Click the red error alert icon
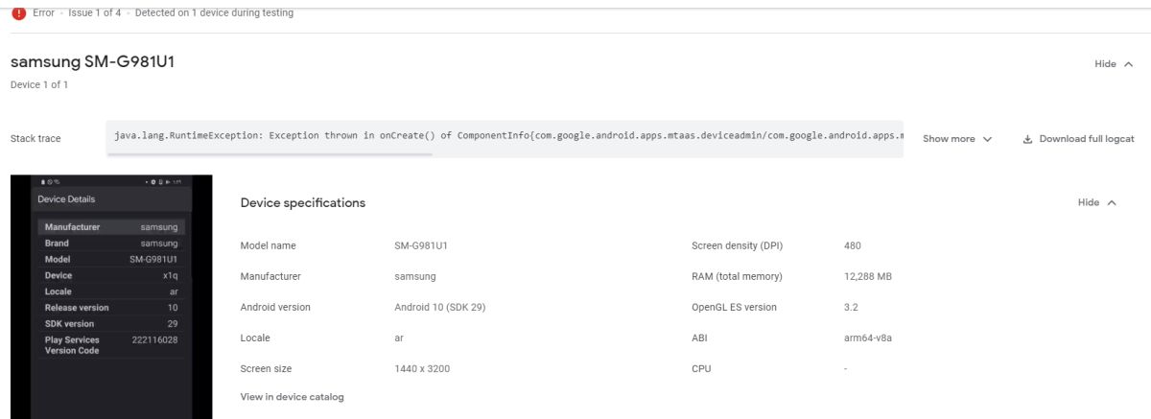 (18, 13)
